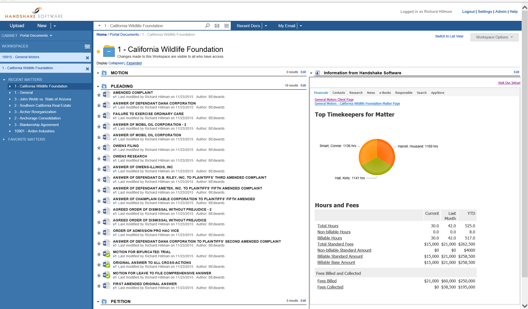Viewport: 528px width, 309px height.
Task: Toggle favorite star for ANSWER OF MOBIL OIL CORPORATION - 2
Action: tap(99, 127)
